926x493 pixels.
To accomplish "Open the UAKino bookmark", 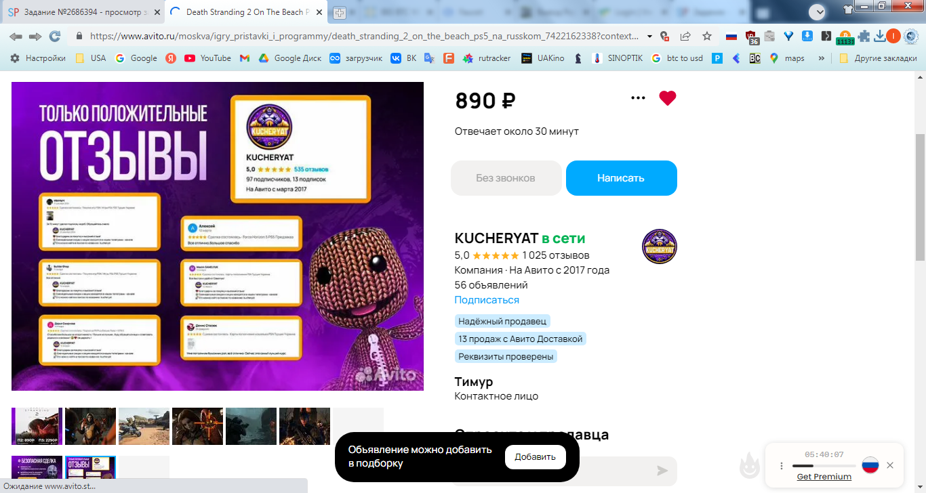I will 543,58.
